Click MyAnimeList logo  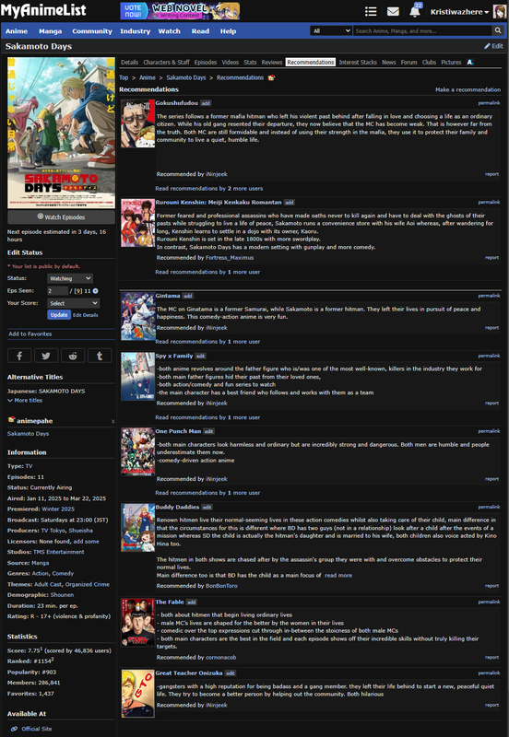[x=43, y=10]
